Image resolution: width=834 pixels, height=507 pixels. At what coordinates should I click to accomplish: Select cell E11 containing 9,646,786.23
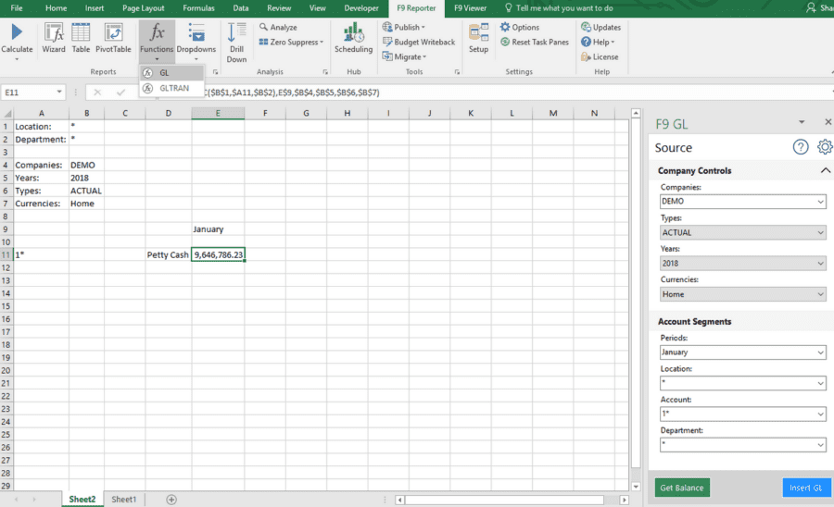click(218, 254)
